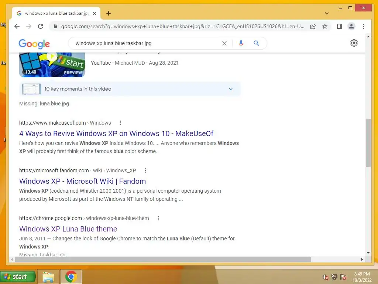Screen dimensions: 378x284
Task: Open 'Windows XP - Microsoft Wiki | Fandom' link
Action: coord(82,181)
